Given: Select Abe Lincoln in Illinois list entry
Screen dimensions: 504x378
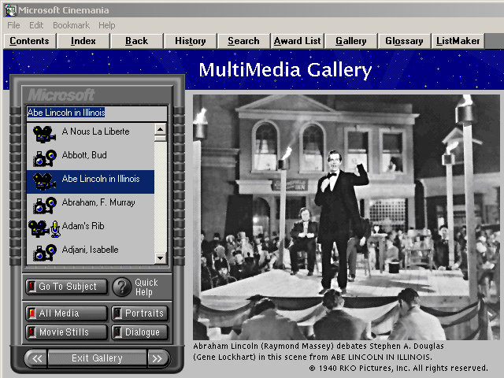Looking at the screenshot, I should pyautogui.click(x=91, y=182).
